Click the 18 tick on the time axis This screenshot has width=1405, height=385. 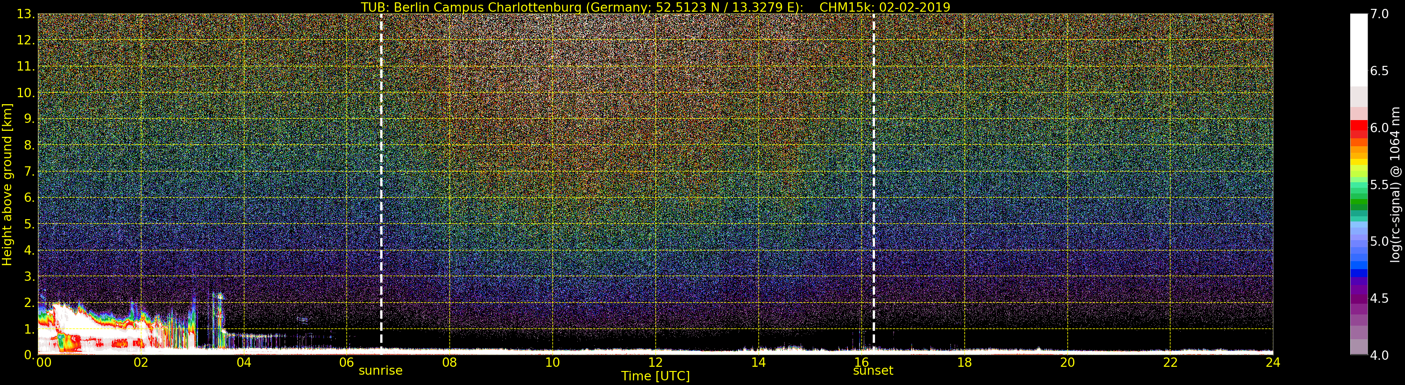coord(964,362)
